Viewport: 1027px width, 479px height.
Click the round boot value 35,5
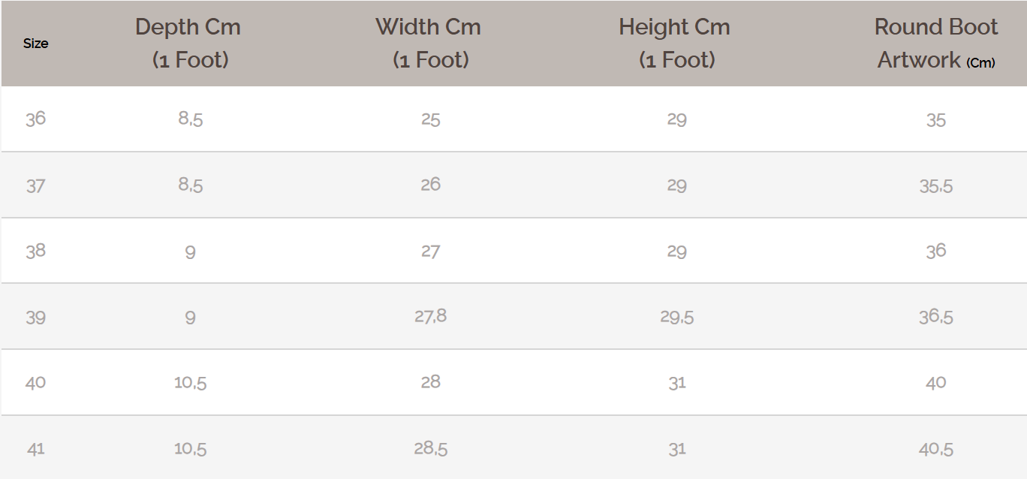click(x=936, y=185)
